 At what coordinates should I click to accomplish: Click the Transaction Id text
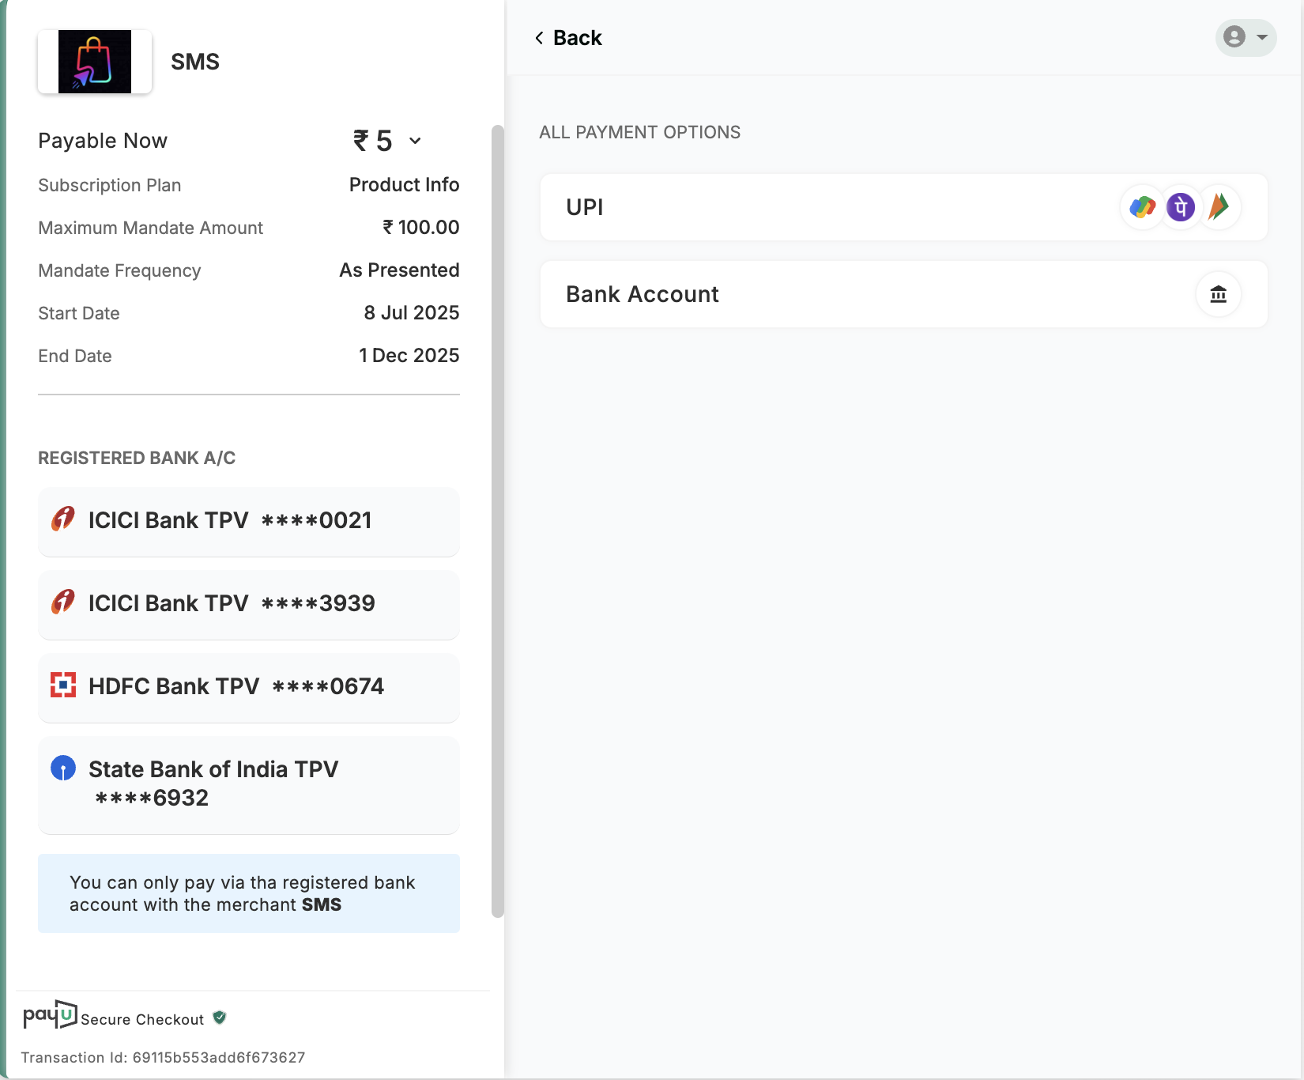(x=163, y=1057)
